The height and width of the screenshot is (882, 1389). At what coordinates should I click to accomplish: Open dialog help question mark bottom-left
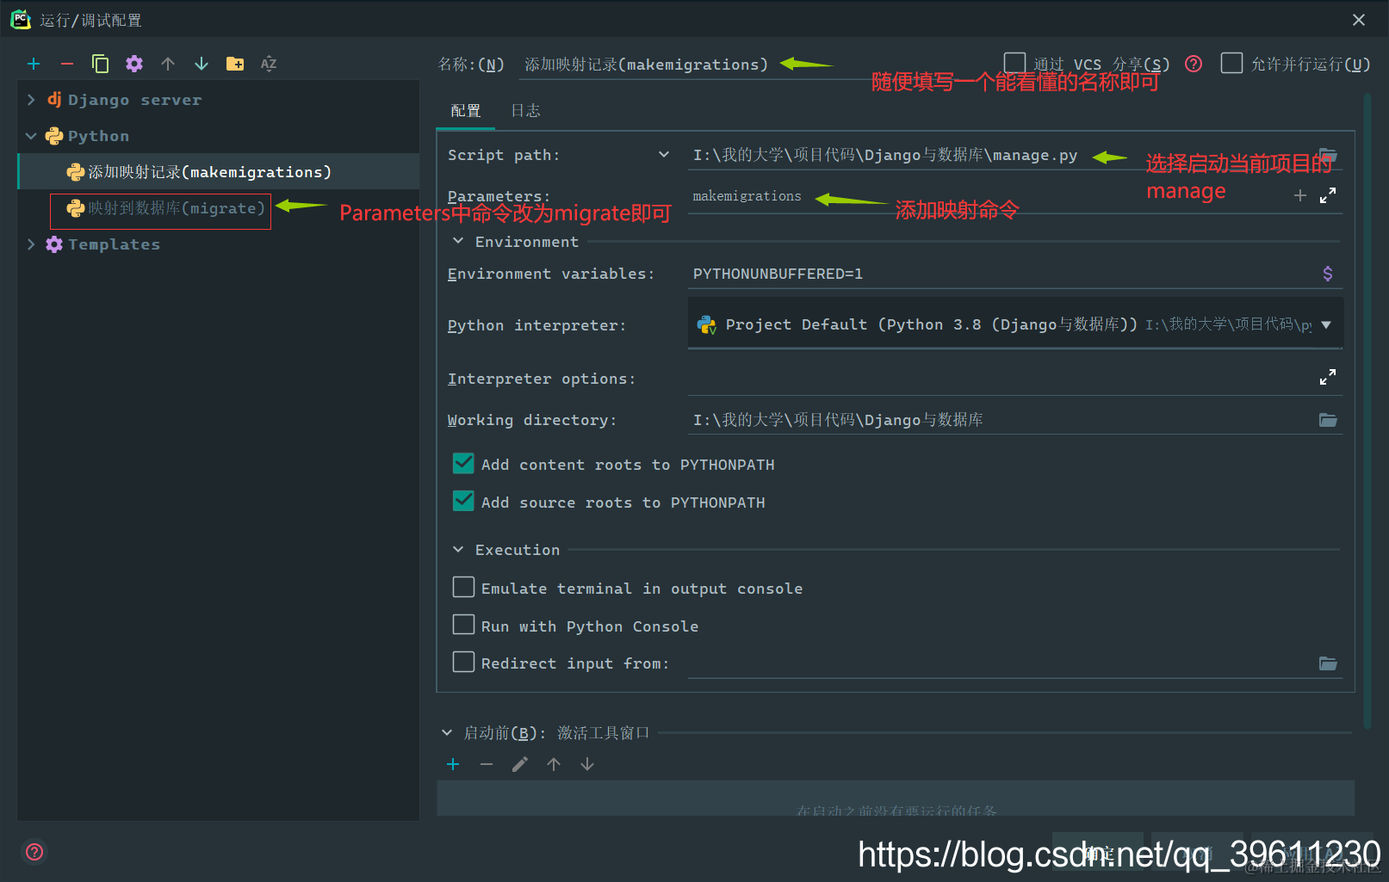tap(34, 852)
